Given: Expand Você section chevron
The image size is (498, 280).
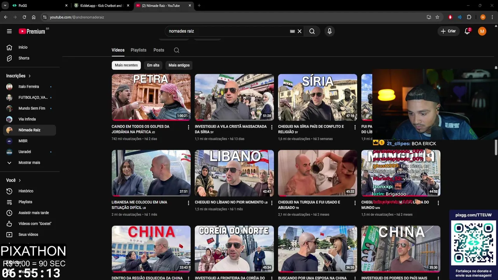Looking at the screenshot, I should coord(19,180).
